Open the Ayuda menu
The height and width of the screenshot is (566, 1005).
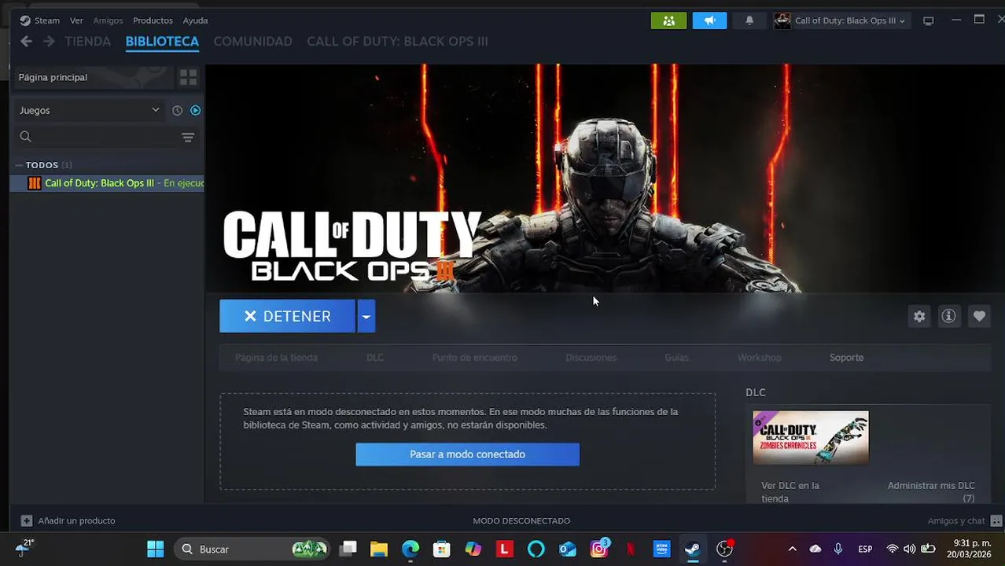pos(195,20)
